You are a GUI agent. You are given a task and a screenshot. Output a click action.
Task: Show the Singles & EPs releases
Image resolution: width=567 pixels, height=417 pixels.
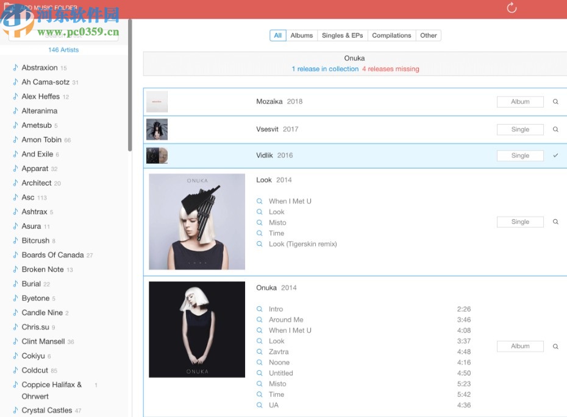342,35
